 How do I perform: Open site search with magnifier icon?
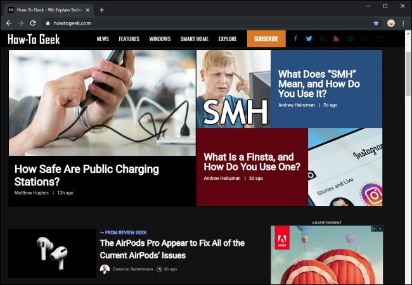click(364, 39)
